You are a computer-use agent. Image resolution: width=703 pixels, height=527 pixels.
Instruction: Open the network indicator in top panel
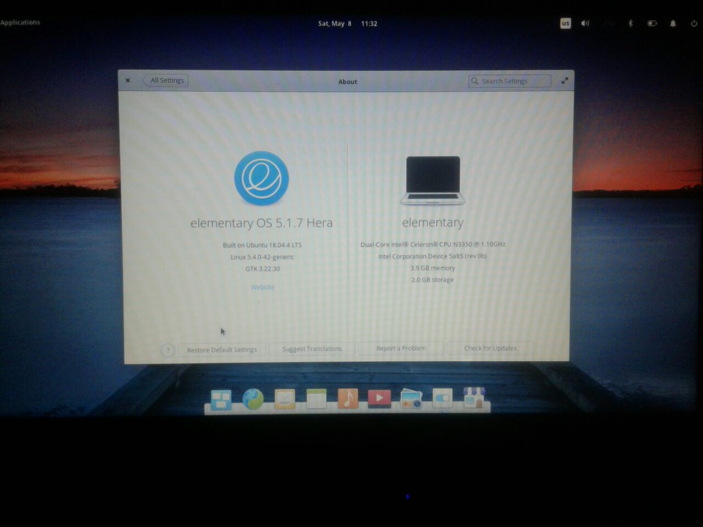click(x=609, y=24)
